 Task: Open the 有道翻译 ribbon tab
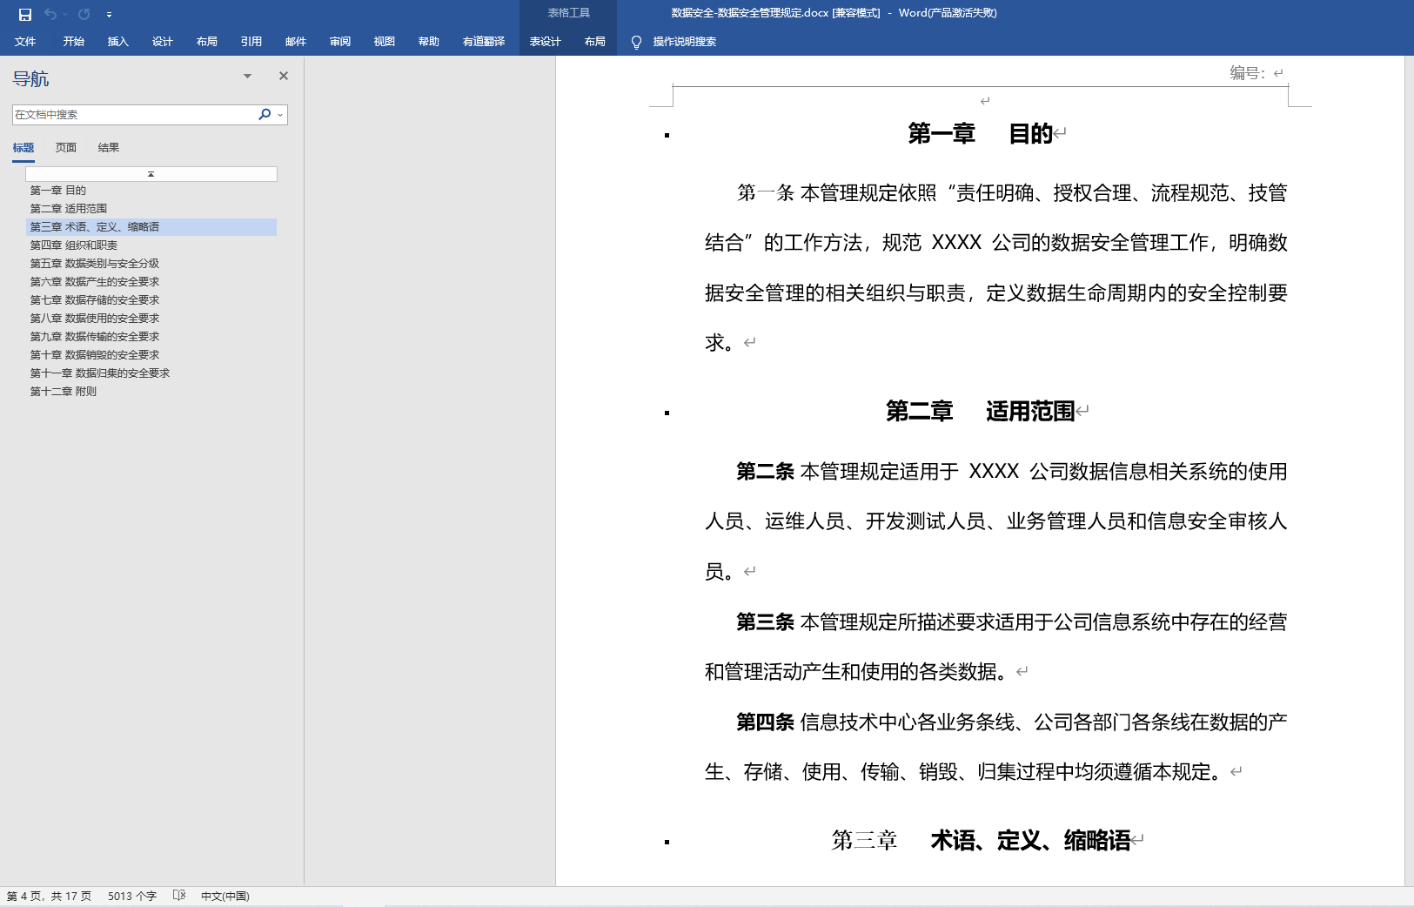pyautogui.click(x=484, y=42)
